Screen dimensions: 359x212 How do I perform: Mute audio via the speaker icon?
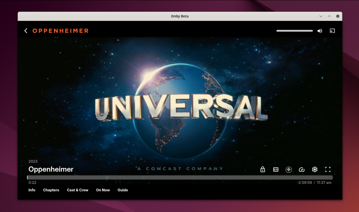pos(320,30)
